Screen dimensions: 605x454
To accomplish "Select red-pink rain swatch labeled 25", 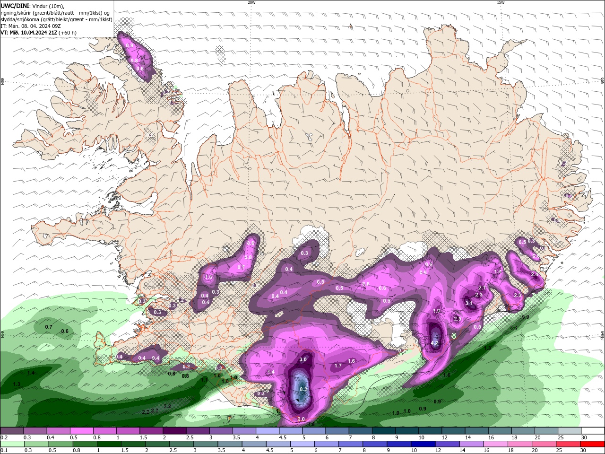I will click(x=568, y=444).
